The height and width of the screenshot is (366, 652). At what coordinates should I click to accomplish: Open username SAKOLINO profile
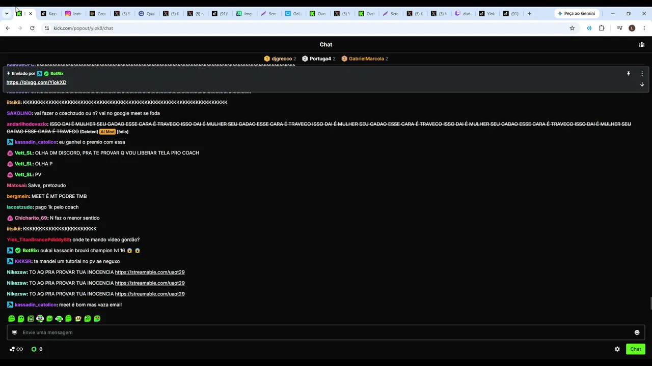click(19, 113)
